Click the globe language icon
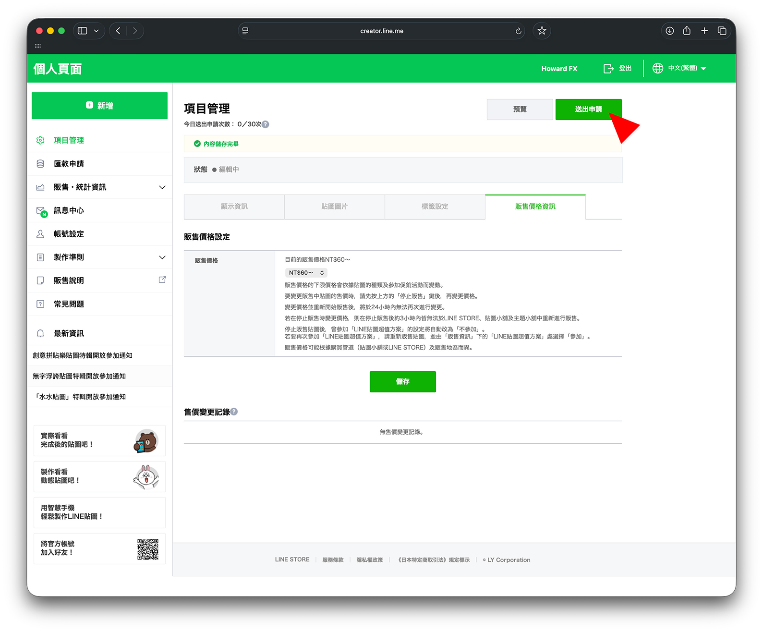Image resolution: width=763 pixels, height=632 pixels. pos(657,68)
